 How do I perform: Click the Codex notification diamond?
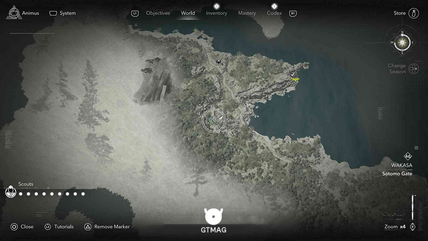coord(274,6)
